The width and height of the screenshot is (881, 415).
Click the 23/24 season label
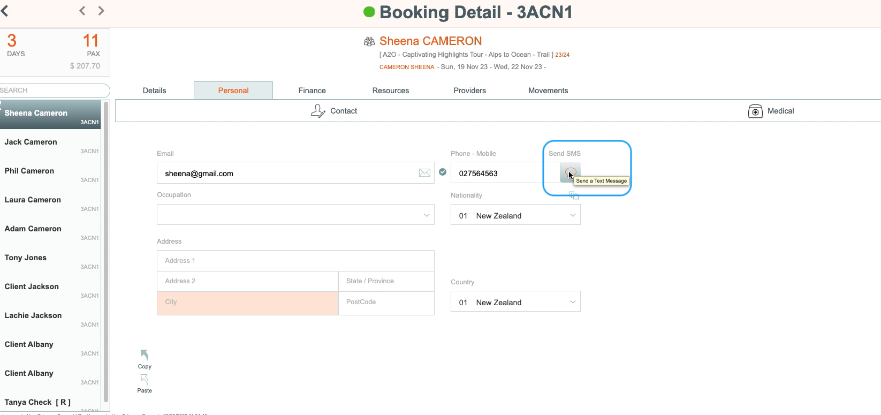click(x=563, y=55)
